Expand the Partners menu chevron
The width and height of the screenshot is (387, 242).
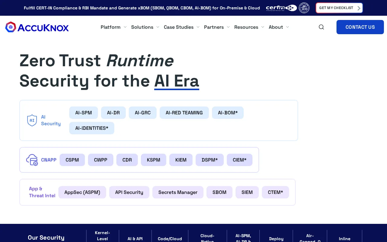tap(228, 27)
